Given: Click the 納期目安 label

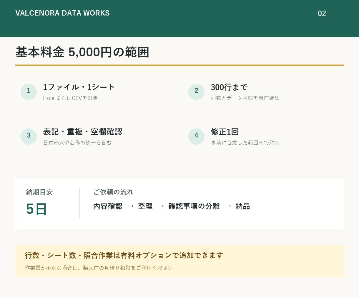Looking at the screenshot, I should click(39, 192).
